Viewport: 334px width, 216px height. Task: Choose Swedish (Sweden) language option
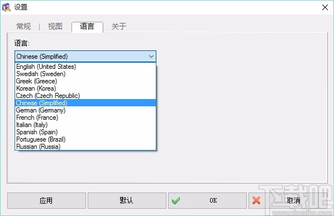pos(85,74)
